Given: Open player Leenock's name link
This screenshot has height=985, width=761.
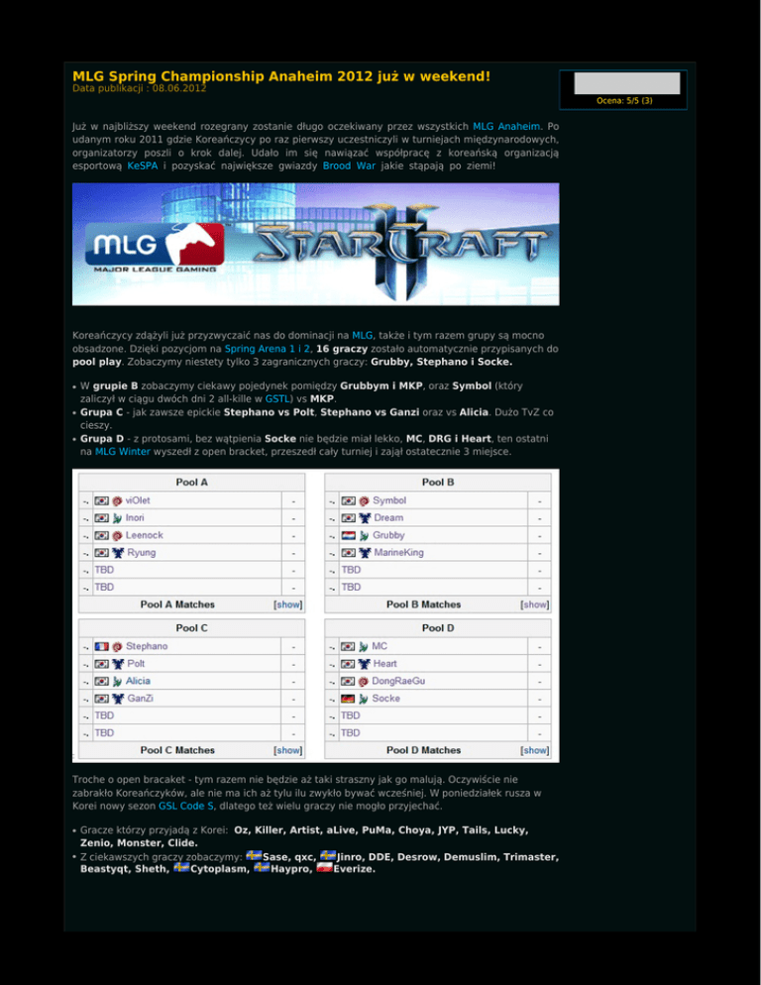Looking at the screenshot, I should (x=145, y=535).
